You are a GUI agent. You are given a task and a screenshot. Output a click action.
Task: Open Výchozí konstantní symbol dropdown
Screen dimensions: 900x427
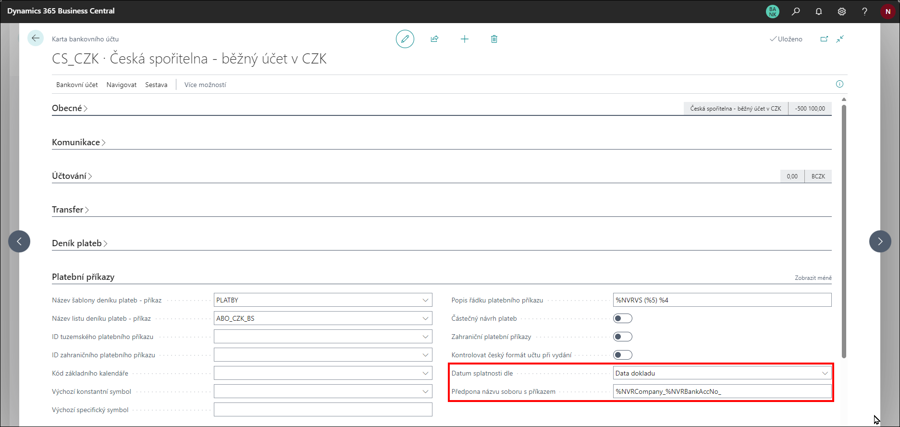click(x=425, y=391)
